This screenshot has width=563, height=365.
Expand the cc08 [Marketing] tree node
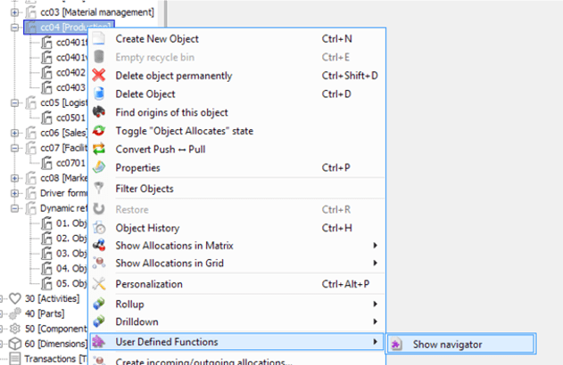tap(14, 178)
